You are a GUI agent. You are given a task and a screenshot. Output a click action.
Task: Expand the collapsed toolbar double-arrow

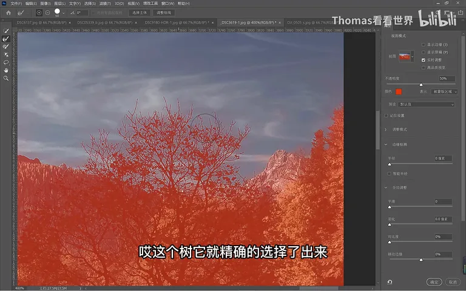tap(3, 20)
